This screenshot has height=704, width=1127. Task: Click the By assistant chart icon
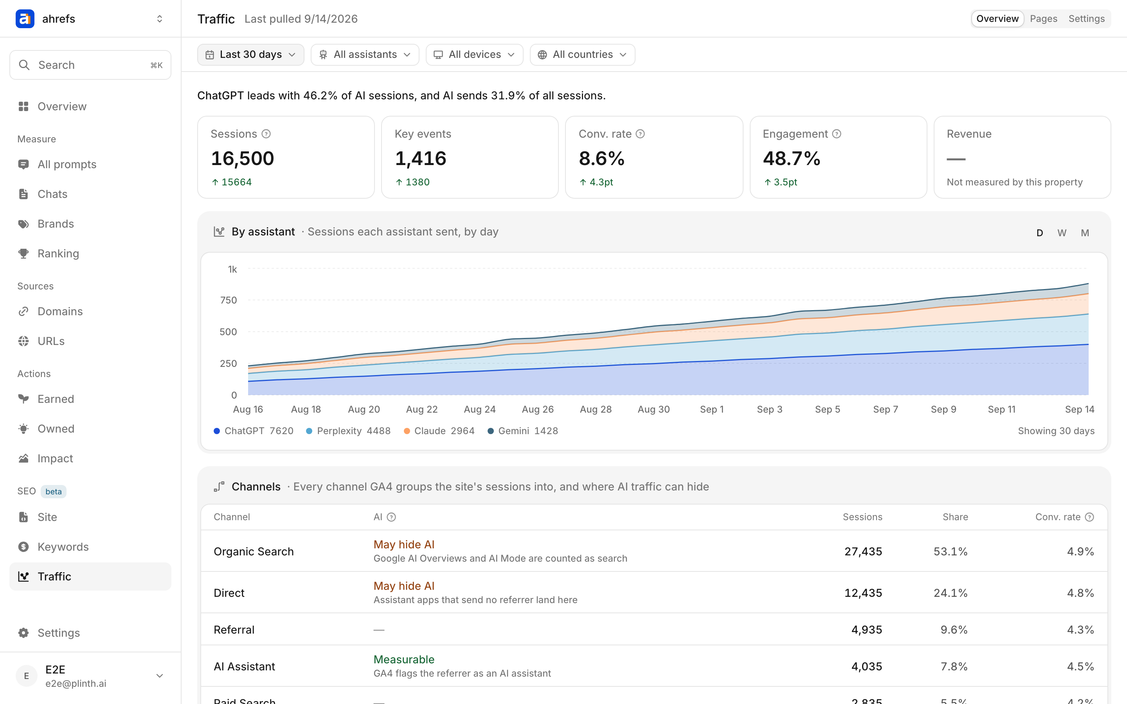tap(219, 232)
